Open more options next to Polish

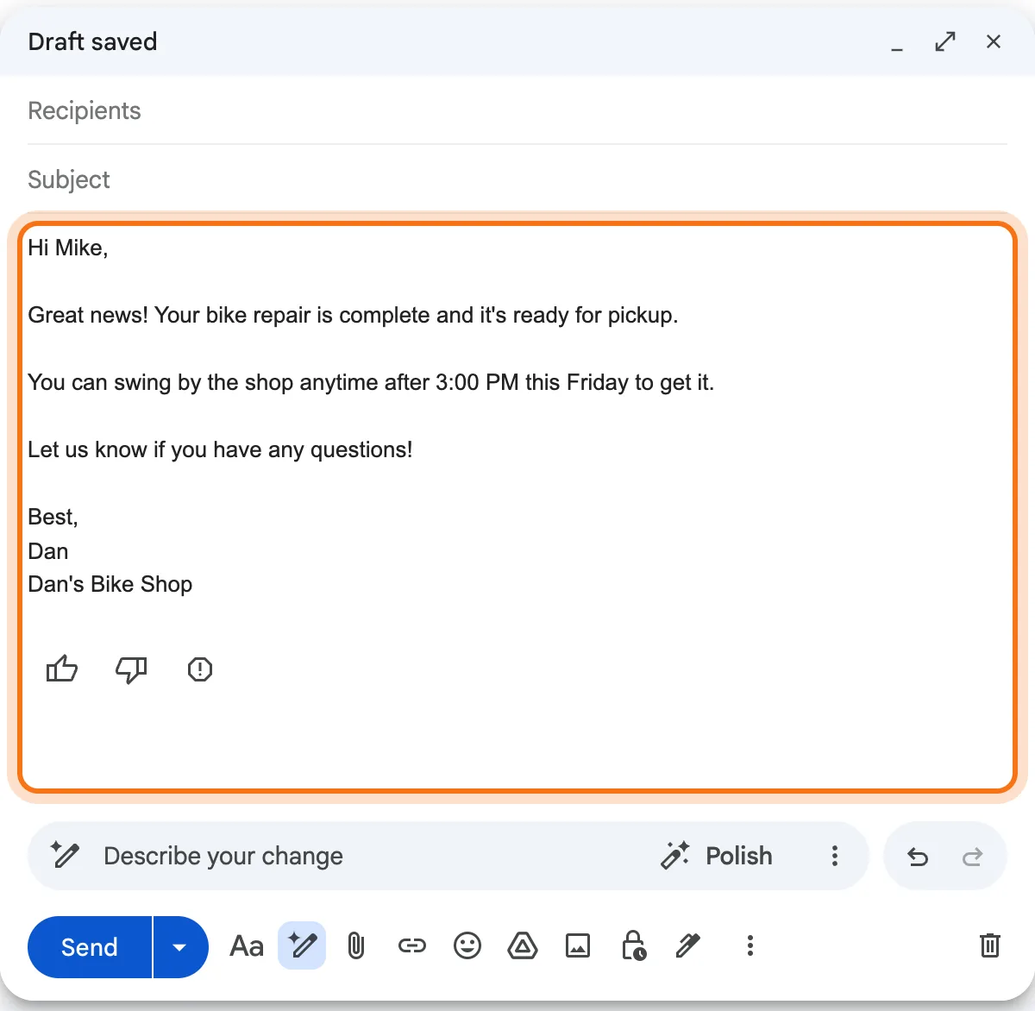coord(834,856)
